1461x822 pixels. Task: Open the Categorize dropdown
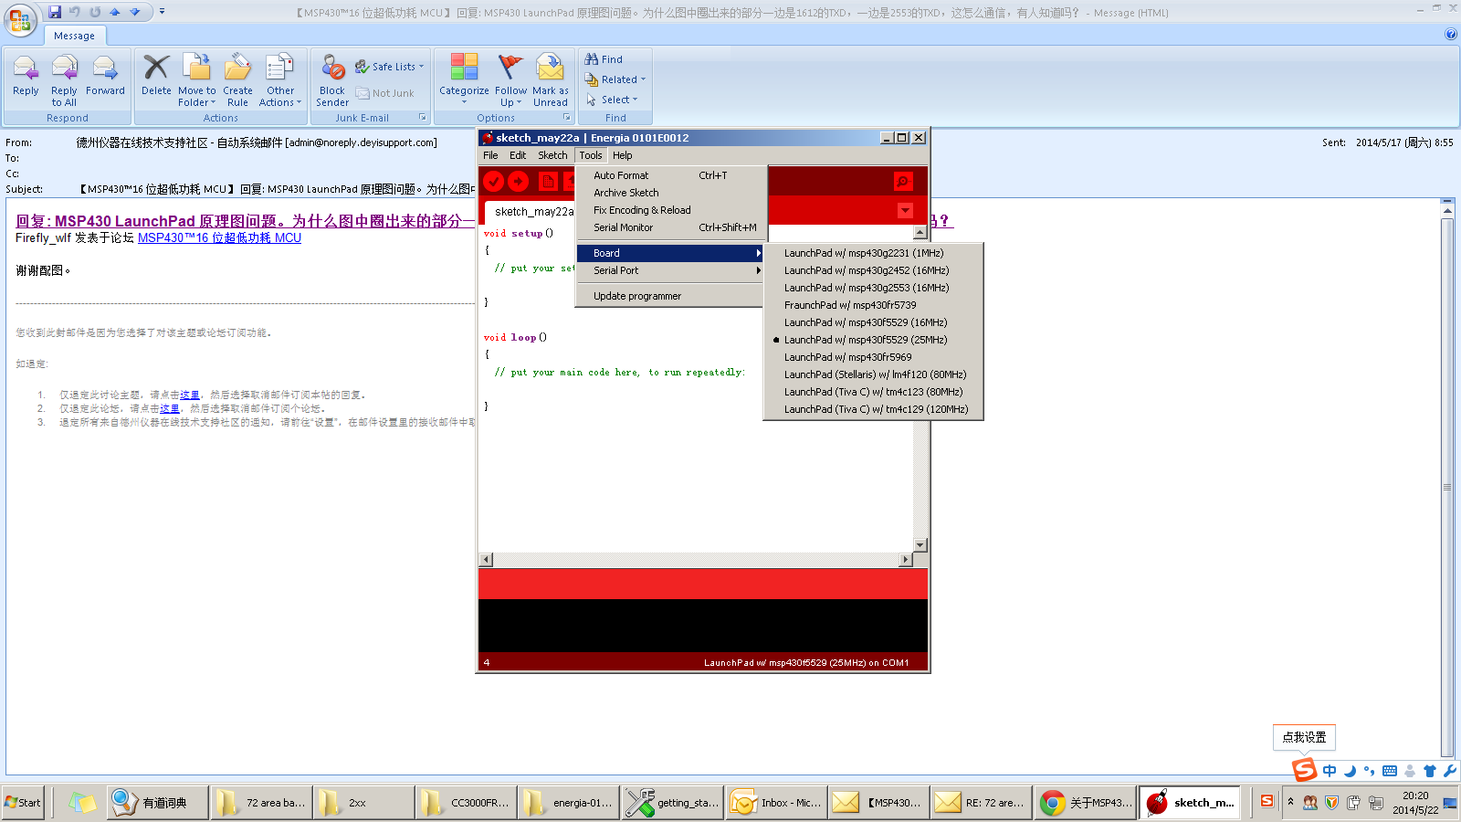(464, 80)
